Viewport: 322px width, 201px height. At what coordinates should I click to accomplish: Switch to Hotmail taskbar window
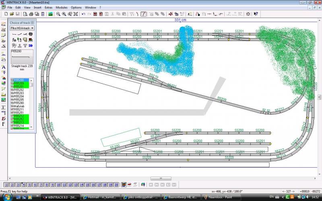(99, 197)
